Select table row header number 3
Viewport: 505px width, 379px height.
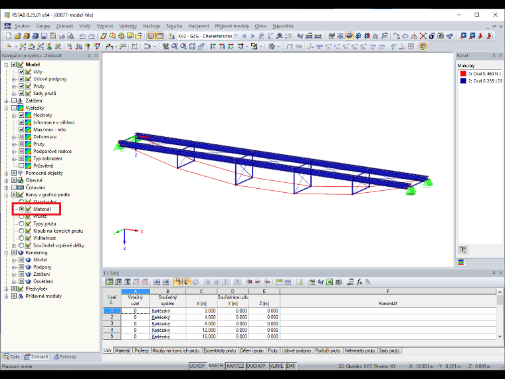[x=112, y=324]
